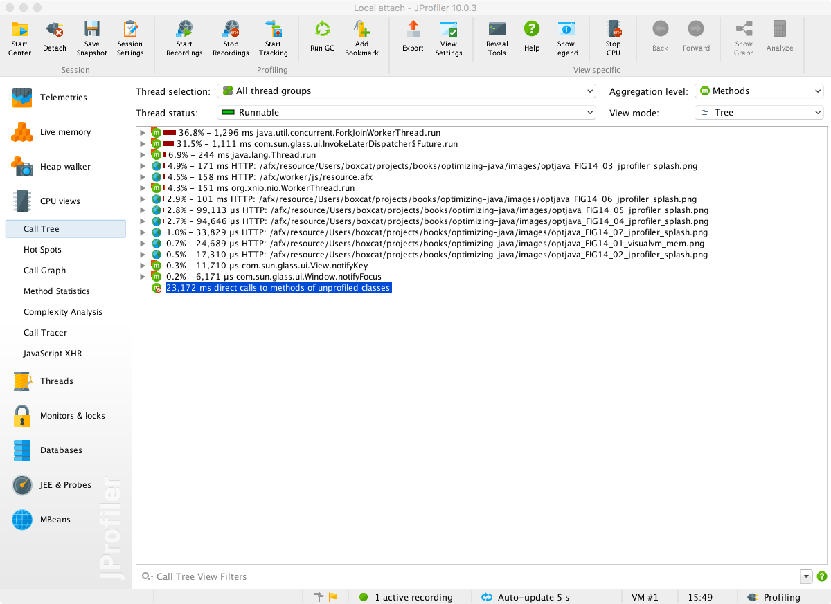Select Hot Spots in CPU views
831x604 pixels.
(x=42, y=250)
